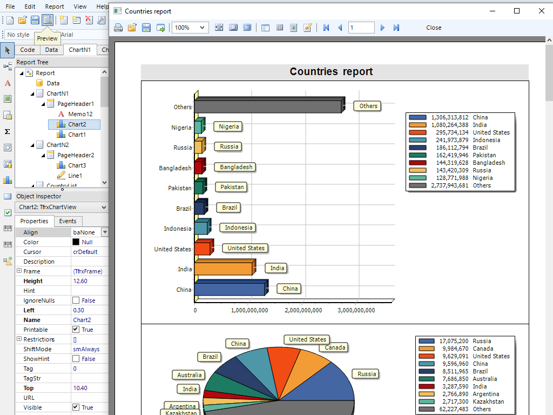Jump to the last page arrow
The height and width of the screenshot is (415, 553).
pos(396,28)
